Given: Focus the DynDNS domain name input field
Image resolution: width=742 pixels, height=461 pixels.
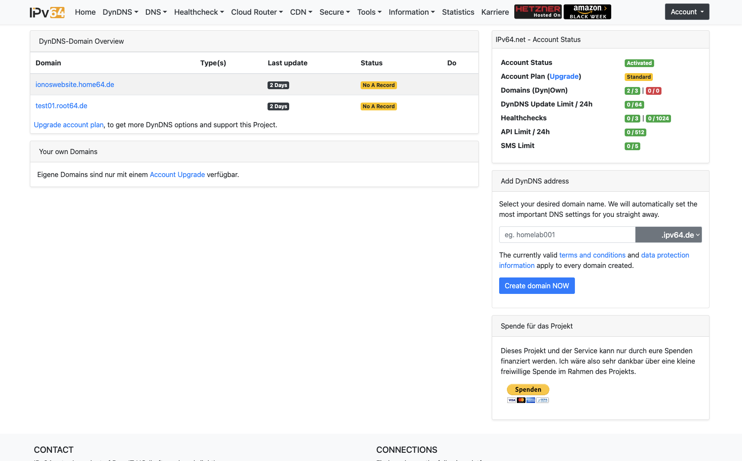Looking at the screenshot, I should [x=567, y=235].
